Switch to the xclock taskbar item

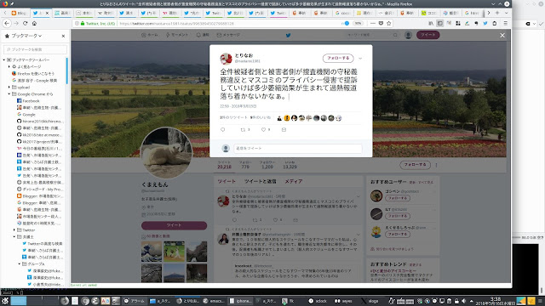(x=318, y=301)
